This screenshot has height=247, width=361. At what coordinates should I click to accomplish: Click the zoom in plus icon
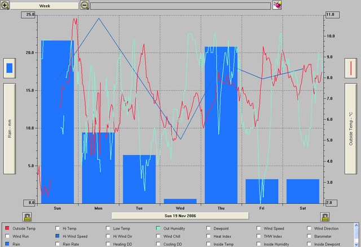click(5, 5)
